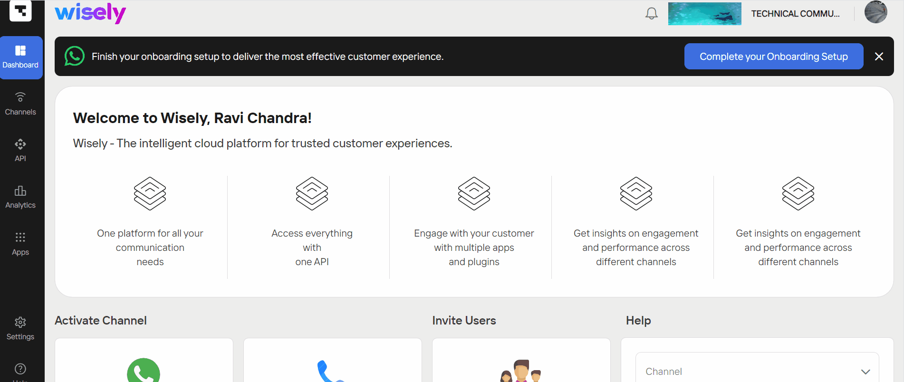Screen dimensions: 904x382
Task: Click the WhatsApp icon in onboarding banner
Action: coord(75,56)
